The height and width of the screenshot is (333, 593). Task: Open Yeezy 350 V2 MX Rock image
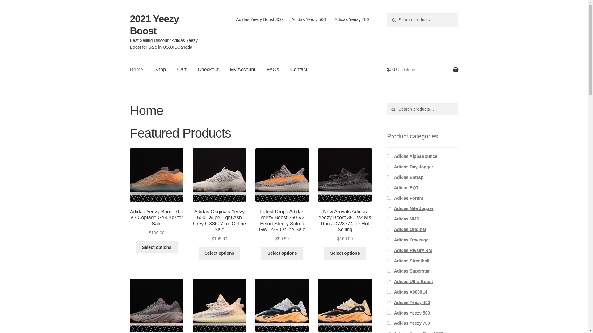pos(345,175)
